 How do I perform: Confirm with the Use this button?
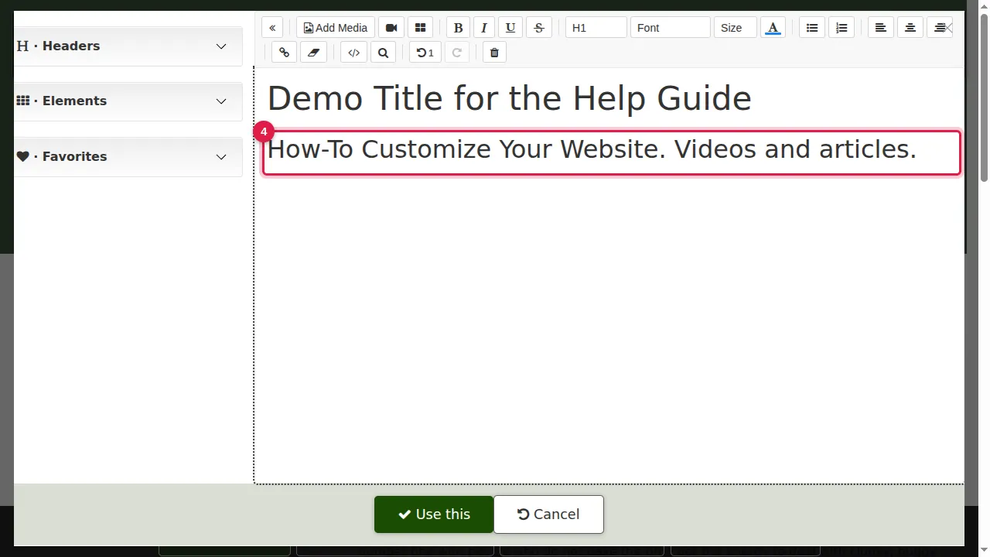(434, 514)
